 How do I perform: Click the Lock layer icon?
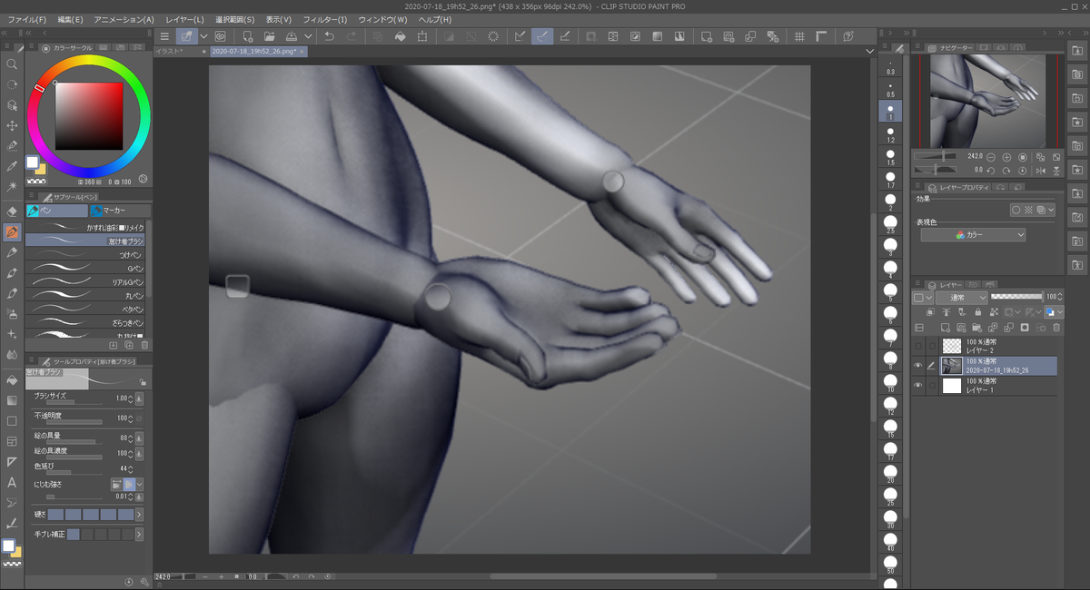978,312
